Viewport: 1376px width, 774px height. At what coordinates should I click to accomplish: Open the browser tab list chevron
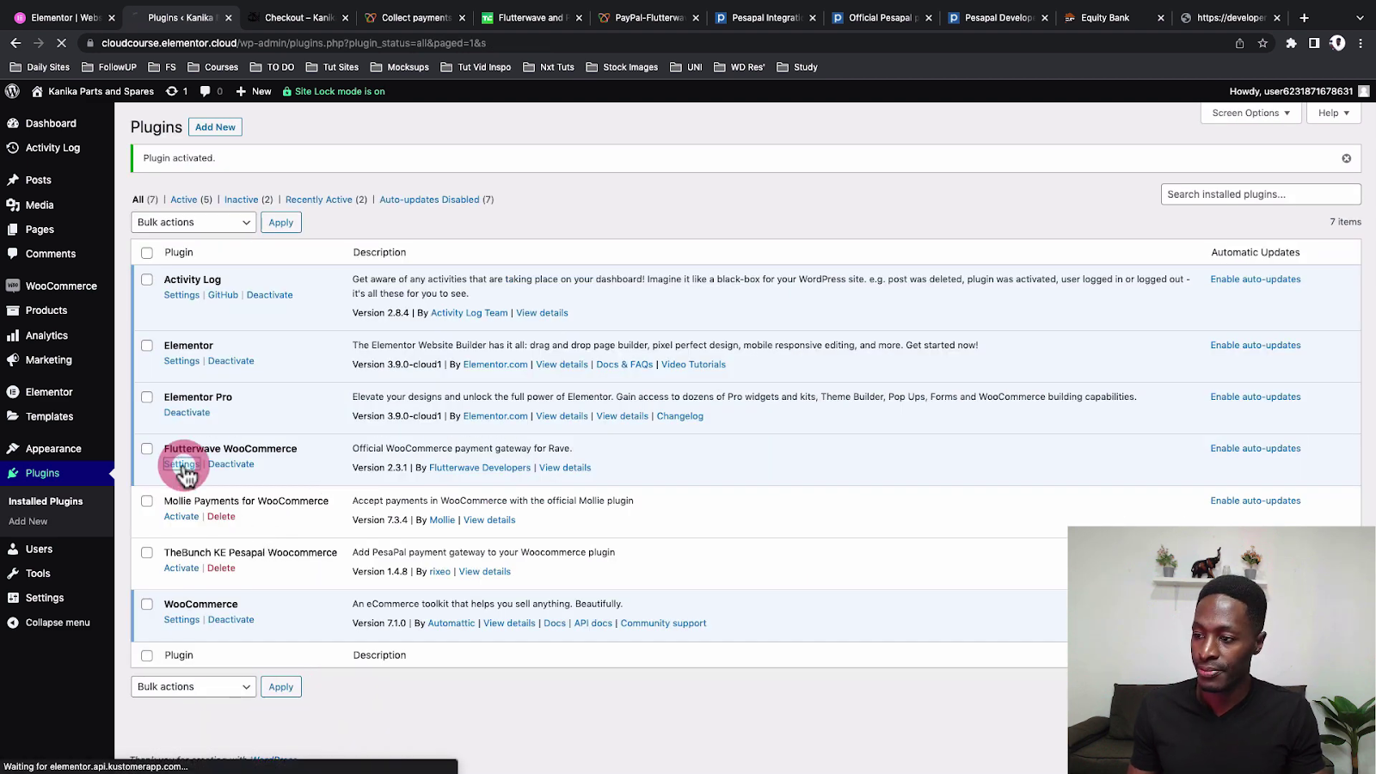click(x=1360, y=17)
